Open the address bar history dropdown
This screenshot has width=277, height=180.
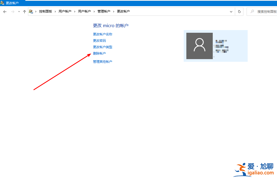(x=231, y=11)
